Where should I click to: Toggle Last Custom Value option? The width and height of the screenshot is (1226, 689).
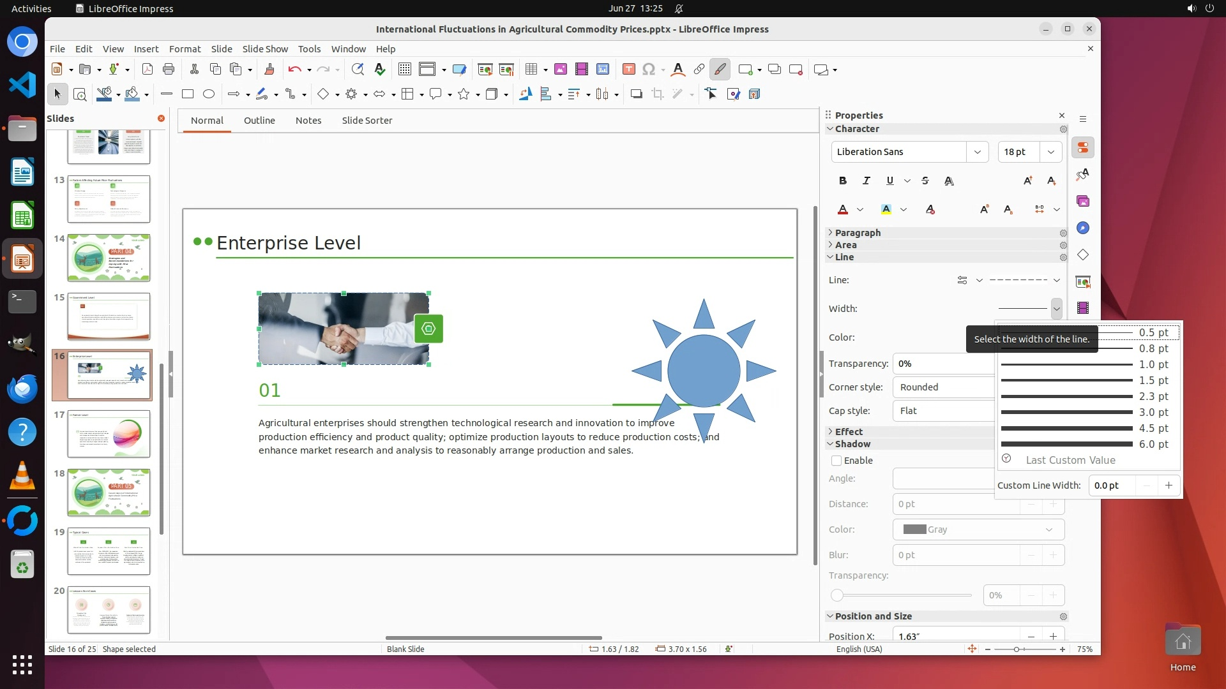pos(1070,460)
